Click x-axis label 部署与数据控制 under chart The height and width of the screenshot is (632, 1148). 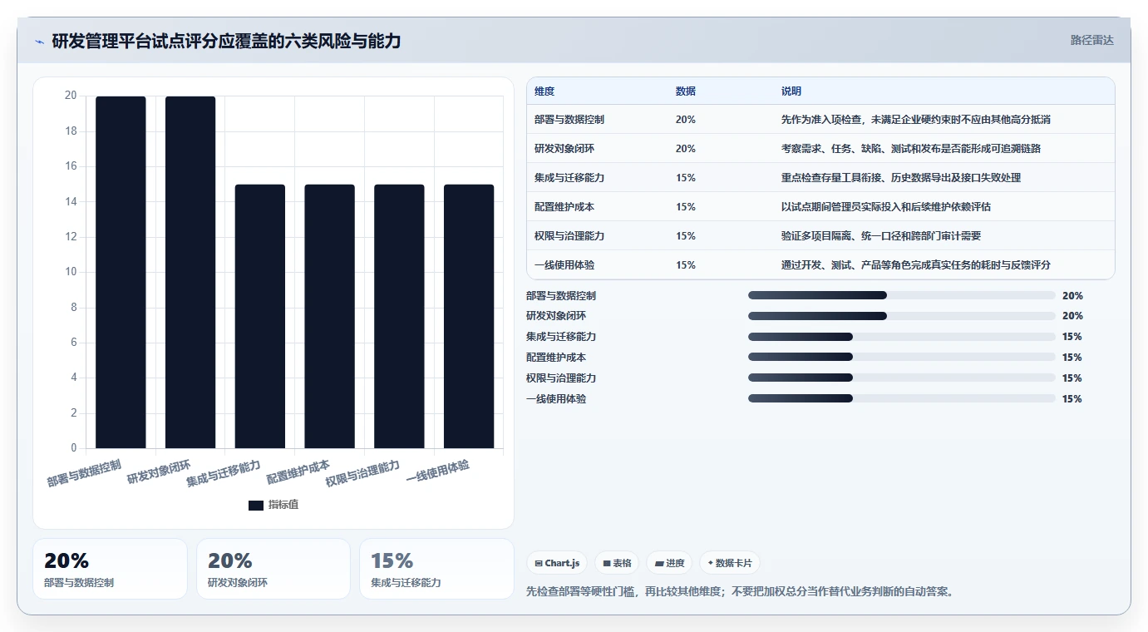(85, 472)
